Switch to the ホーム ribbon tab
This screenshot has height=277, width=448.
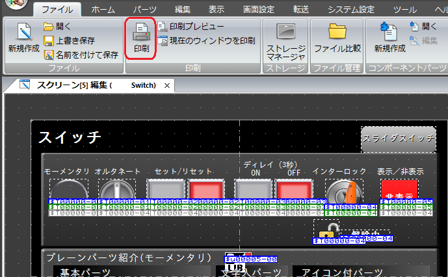[103, 10]
